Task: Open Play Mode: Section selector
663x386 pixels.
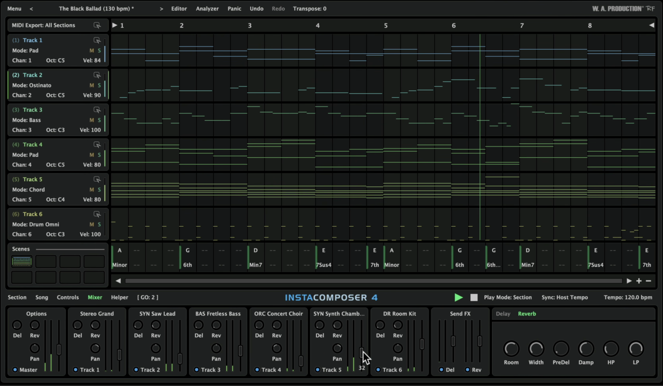Action: click(x=508, y=298)
